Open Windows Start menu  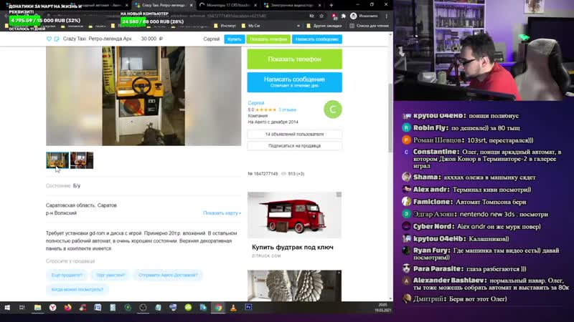[7, 308]
